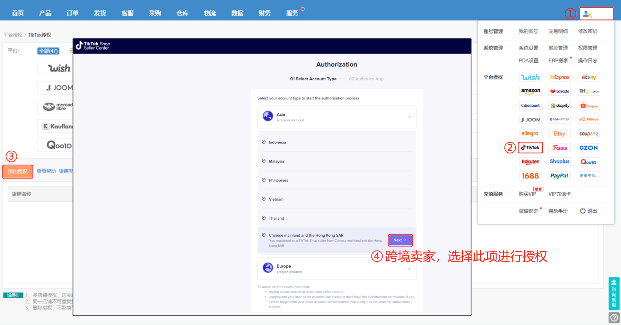Select the eBay platform icon
Viewport: 621px width, 325px height.
[x=589, y=77]
